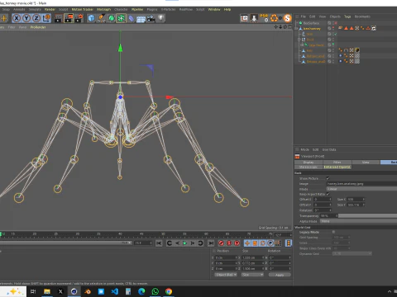Toggle the Skin object enable checkmark
This screenshot has width=397, height=297.
(x=335, y=34)
